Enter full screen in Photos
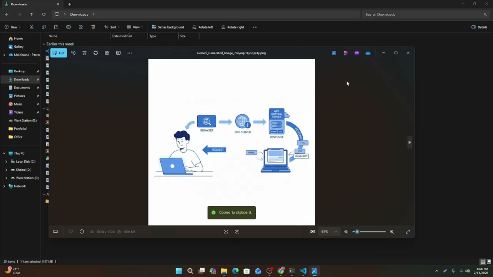Image resolution: width=493 pixels, height=277 pixels. pos(408,232)
